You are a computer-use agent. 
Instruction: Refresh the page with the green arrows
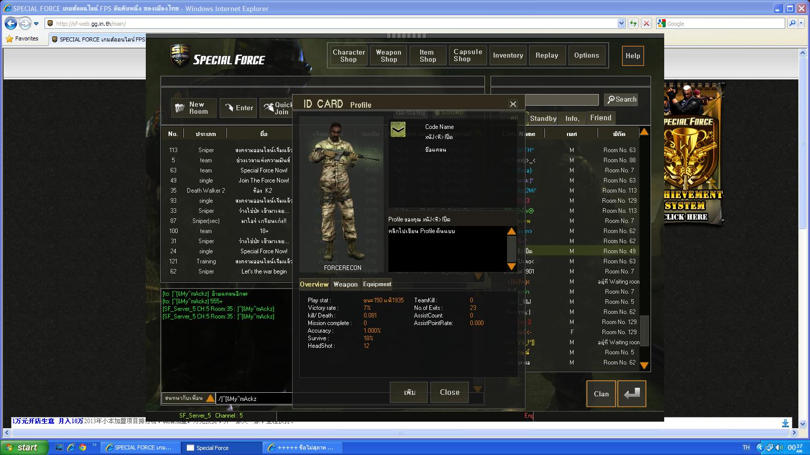click(633, 23)
